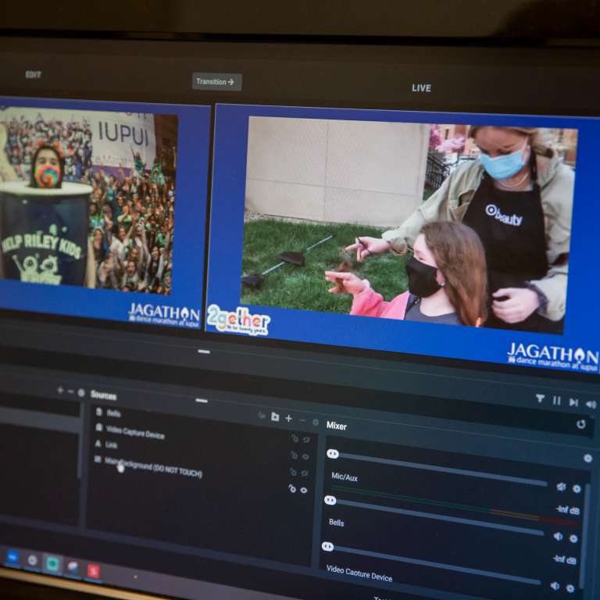The image size is (600, 600).
Task: Remove scene with minus icon left of Sources
Action: (x=70, y=391)
